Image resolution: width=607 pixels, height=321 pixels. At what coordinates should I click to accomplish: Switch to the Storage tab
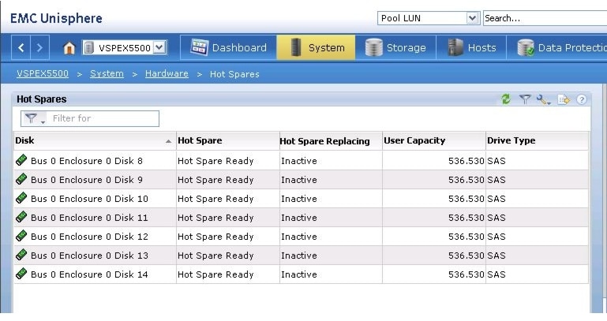click(395, 47)
